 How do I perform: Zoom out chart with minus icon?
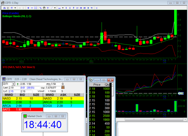click(32, 8)
